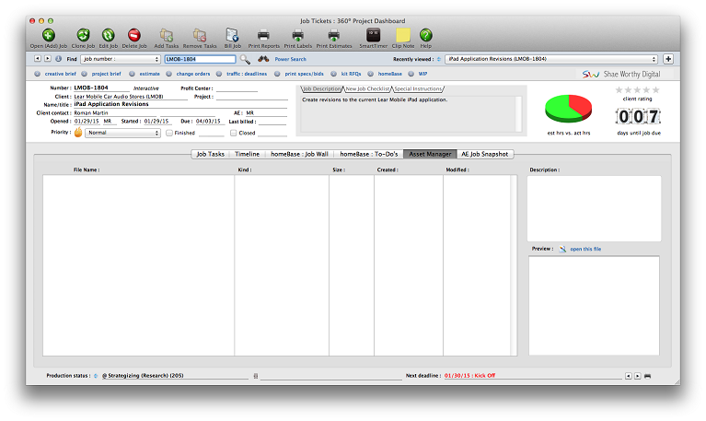The width and height of the screenshot is (706, 421).
Task: Click next deadline arrow at bottom right
Action: point(638,376)
